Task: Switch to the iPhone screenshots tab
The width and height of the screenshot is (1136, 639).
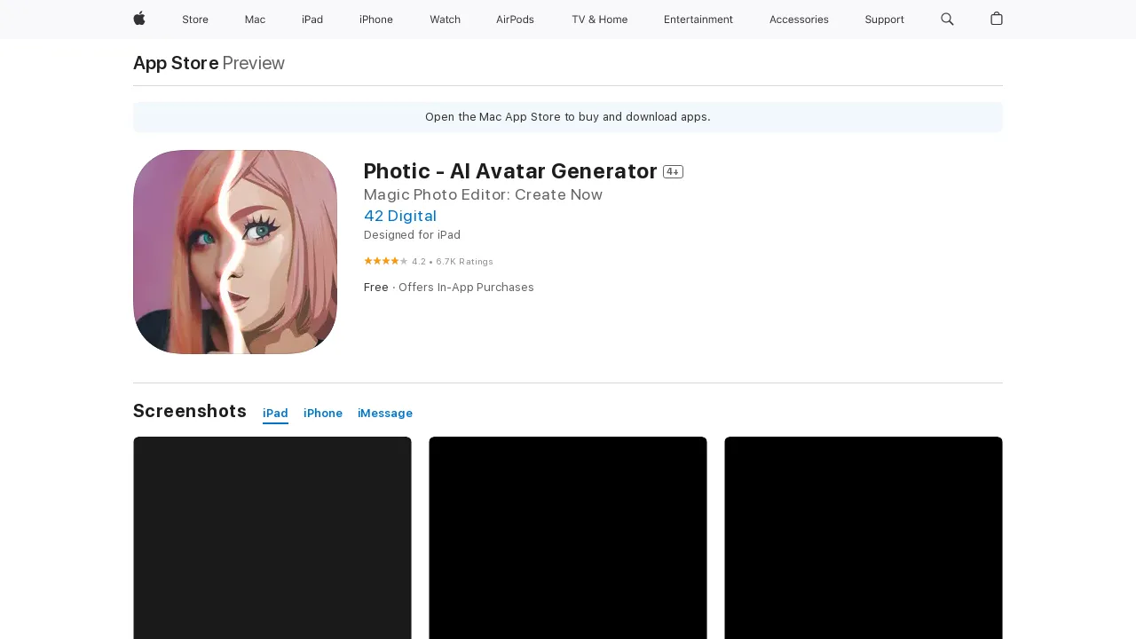Action: point(323,413)
